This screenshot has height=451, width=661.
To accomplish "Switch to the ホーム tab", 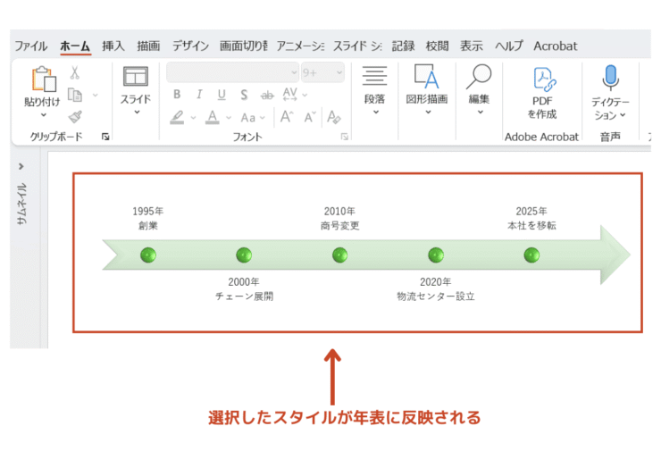I will coord(75,46).
